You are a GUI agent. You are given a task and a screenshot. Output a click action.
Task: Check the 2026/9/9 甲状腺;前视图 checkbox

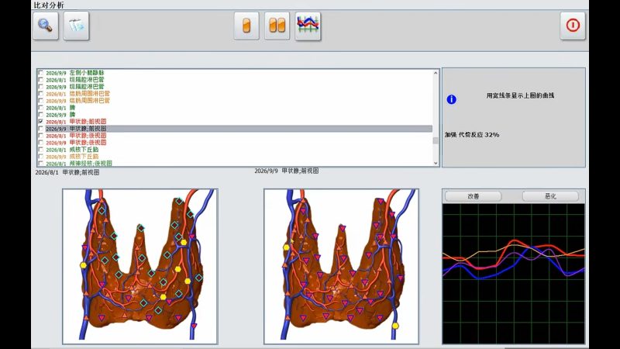pos(41,129)
